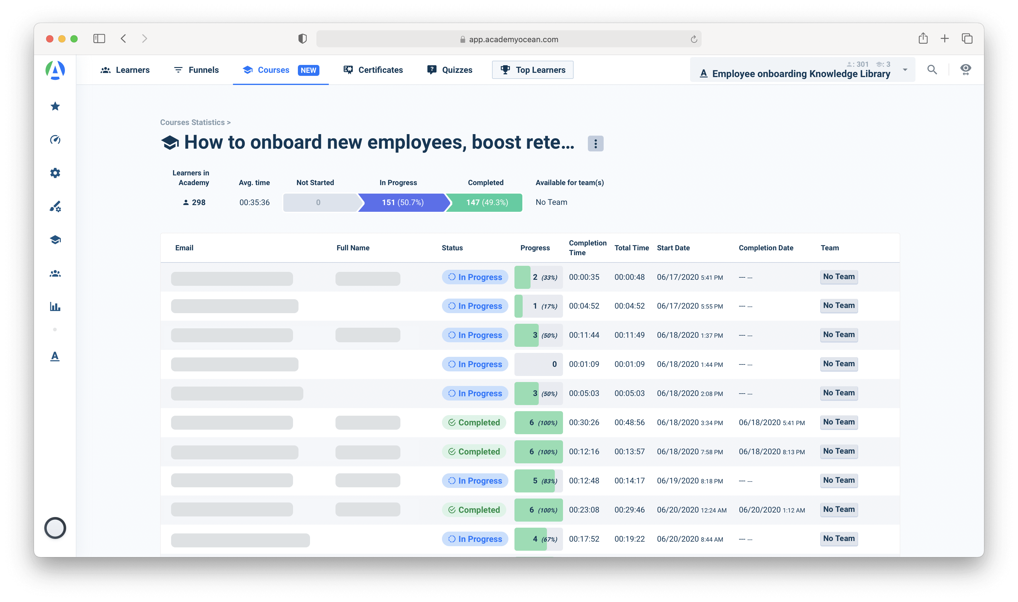Viewport: 1018px width, 602px height.
Task: Click the Not Started 0 funnel segment
Action: [320, 202]
